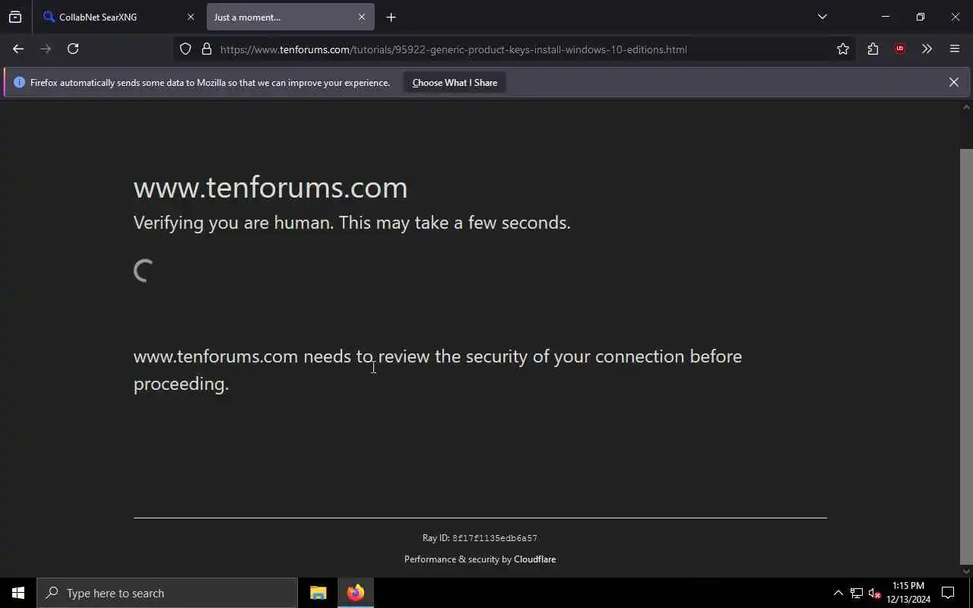Open the Action Center notifications icon

[x=948, y=593]
